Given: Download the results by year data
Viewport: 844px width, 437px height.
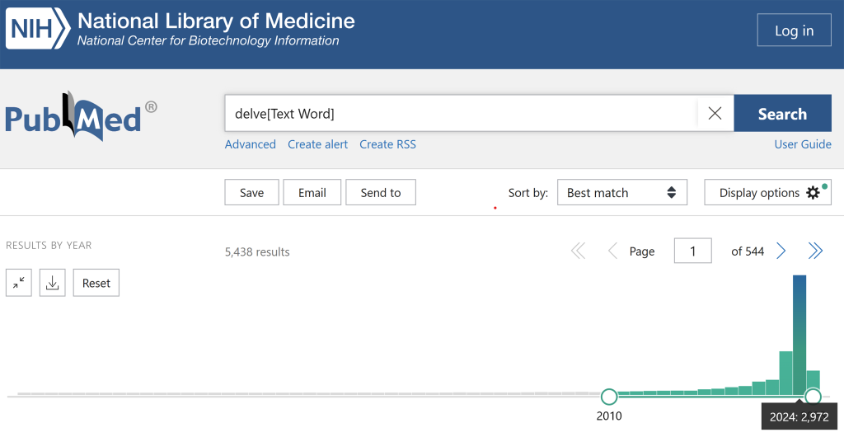Looking at the screenshot, I should [x=52, y=283].
